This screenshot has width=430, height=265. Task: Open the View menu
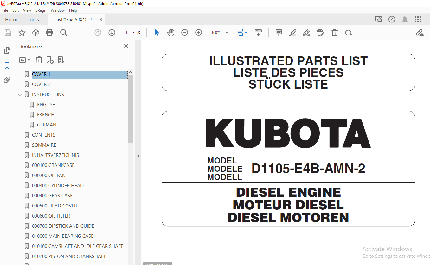click(27, 10)
